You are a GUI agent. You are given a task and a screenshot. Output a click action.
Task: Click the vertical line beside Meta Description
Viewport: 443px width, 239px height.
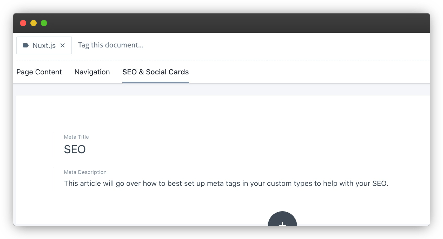(x=53, y=179)
